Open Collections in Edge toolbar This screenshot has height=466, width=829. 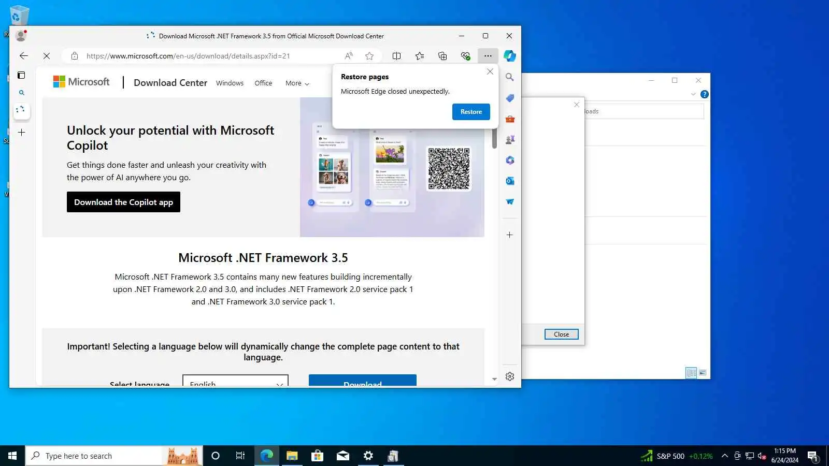(x=442, y=56)
